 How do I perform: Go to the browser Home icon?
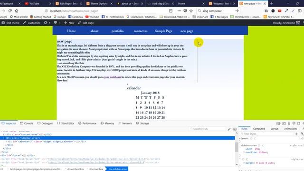coord(17,11)
